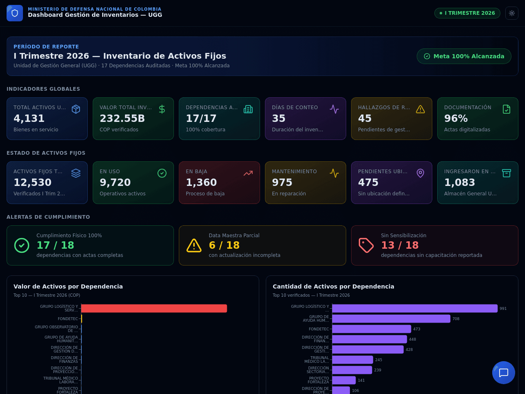Click the FONDETEC bar labeled 473
Viewport: 525px width, 394px height.
pyautogui.click(x=372, y=329)
